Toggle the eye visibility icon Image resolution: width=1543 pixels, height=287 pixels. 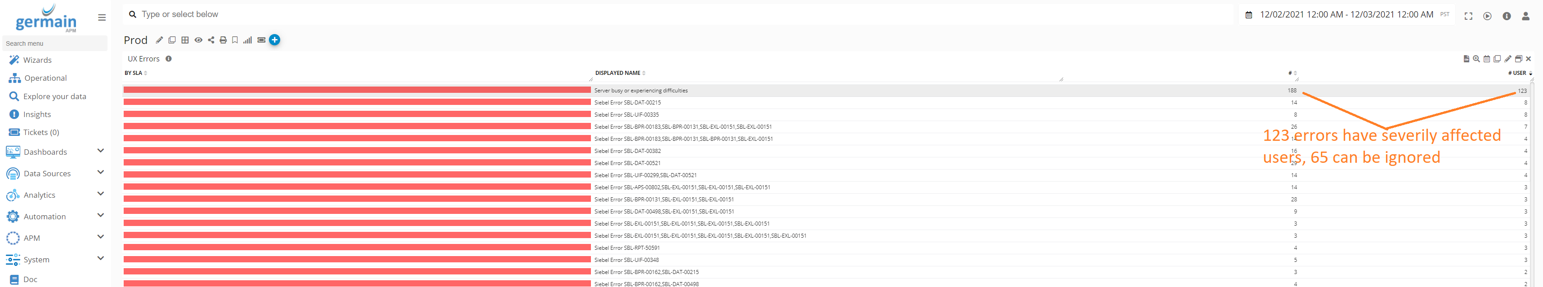click(198, 40)
